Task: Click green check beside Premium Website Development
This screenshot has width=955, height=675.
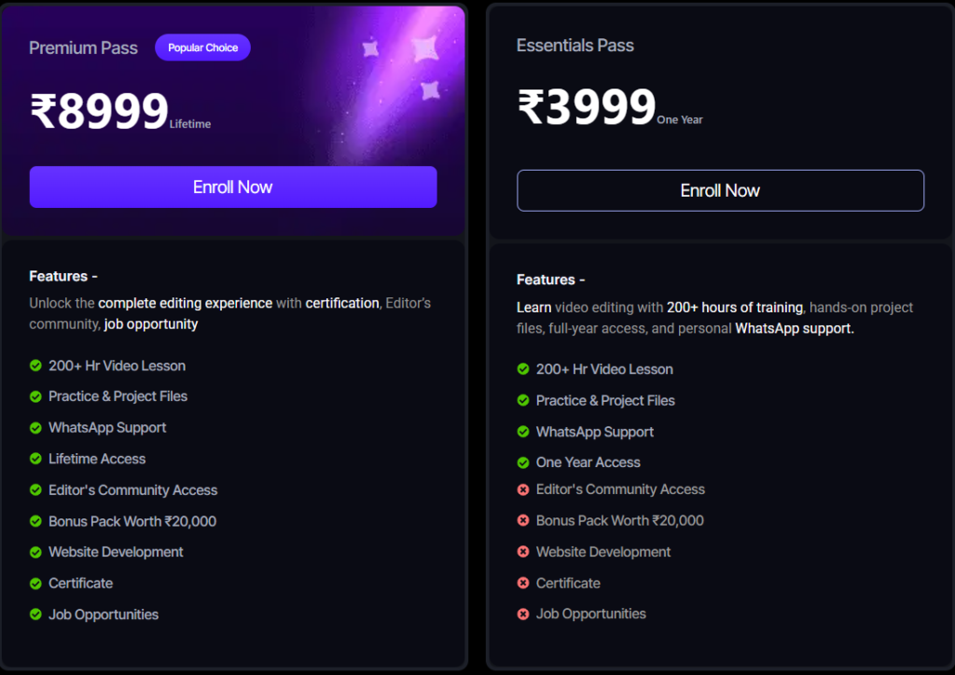Action: click(35, 552)
